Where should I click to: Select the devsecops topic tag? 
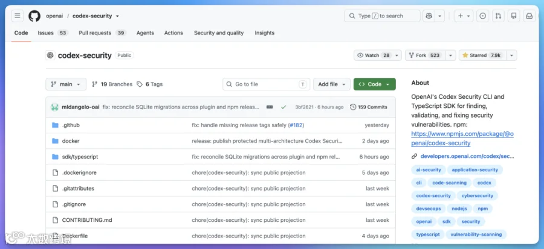pyautogui.click(x=429, y=209)
